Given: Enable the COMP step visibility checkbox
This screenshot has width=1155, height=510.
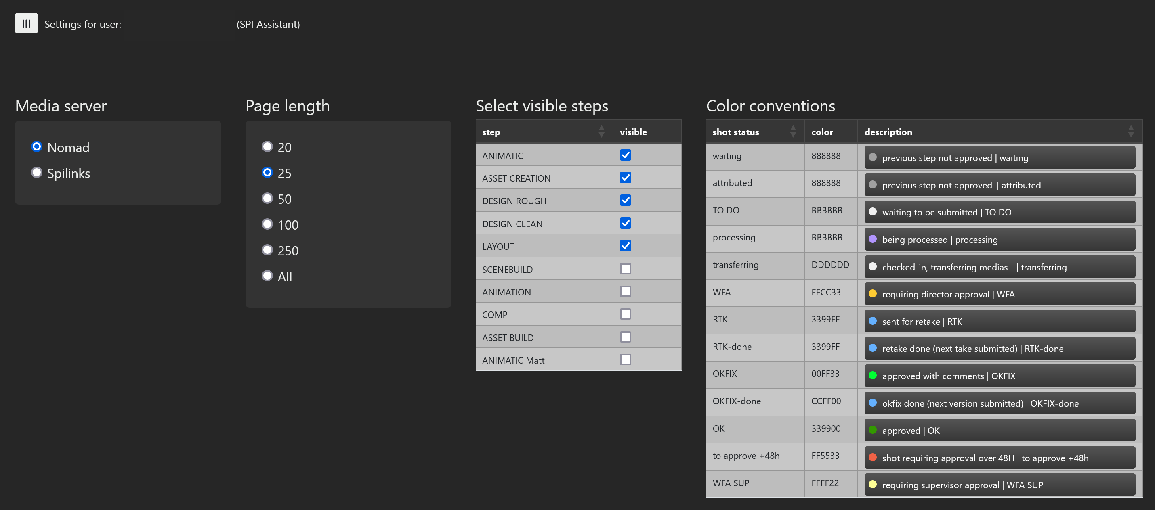Looking at the screenshot, I should click(625, 314).
